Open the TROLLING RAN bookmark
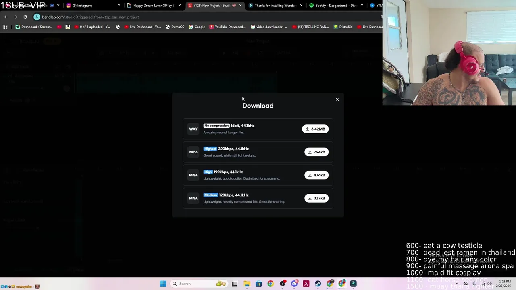Screen dimensions: 516x290 [x=310, y=27]
